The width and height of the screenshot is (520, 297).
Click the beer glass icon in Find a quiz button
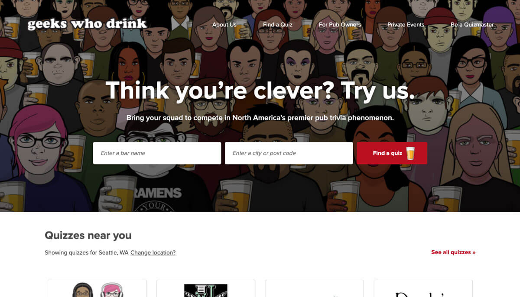pyautogui.click(x=410, y=153)
